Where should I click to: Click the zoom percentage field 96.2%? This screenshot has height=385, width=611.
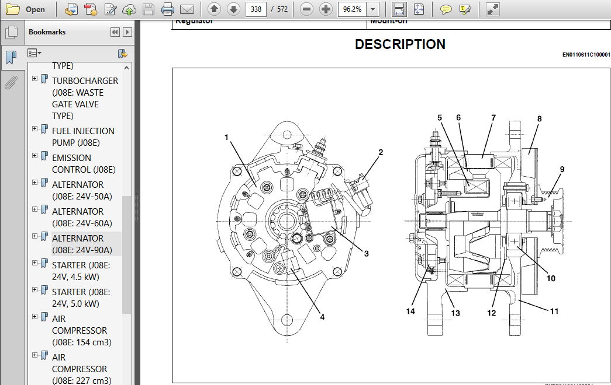click(352, 9)
